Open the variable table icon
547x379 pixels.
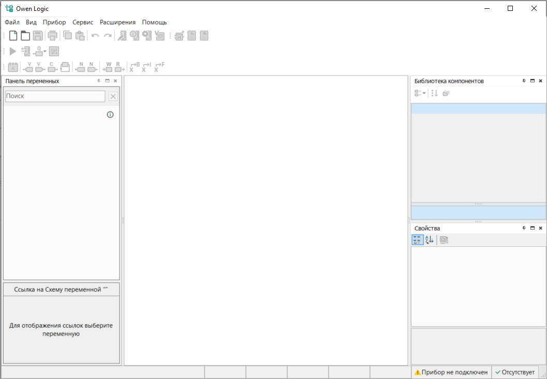(159, 36)
